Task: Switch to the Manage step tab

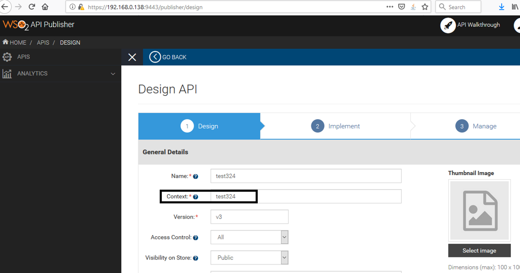Action: [476, 126]
